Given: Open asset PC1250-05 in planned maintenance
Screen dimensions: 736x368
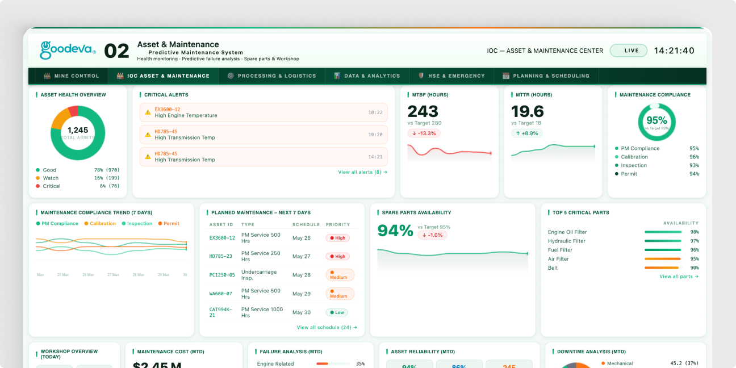Looking at the screenshot, I should coord(222,275).
